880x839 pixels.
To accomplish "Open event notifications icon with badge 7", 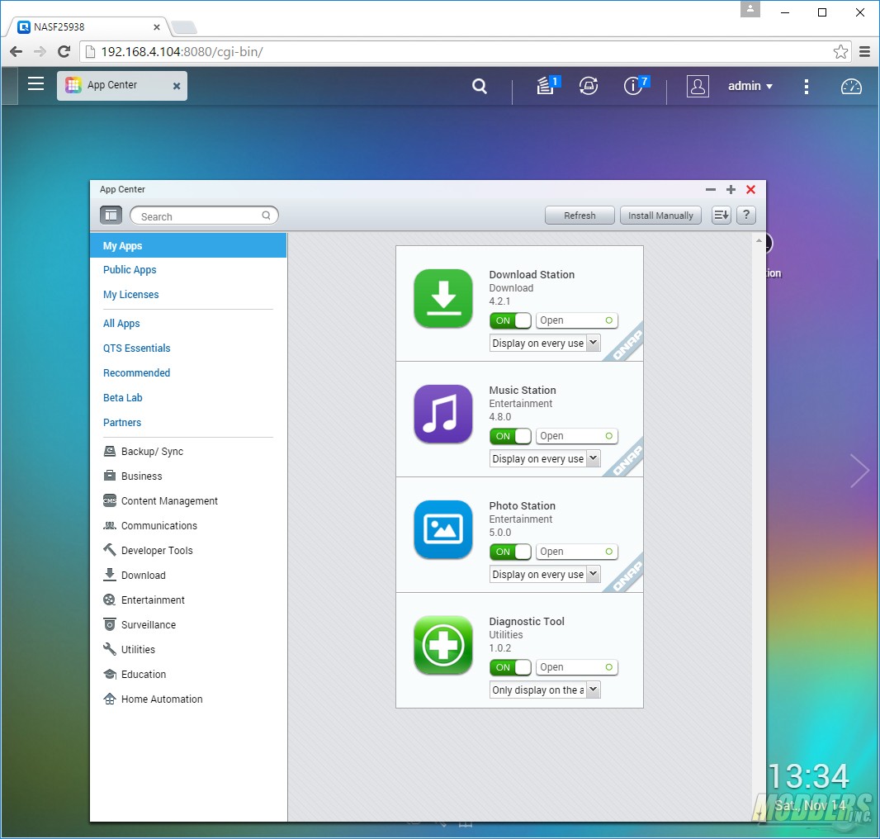I will pyautogui.click(x=636, y=85).
